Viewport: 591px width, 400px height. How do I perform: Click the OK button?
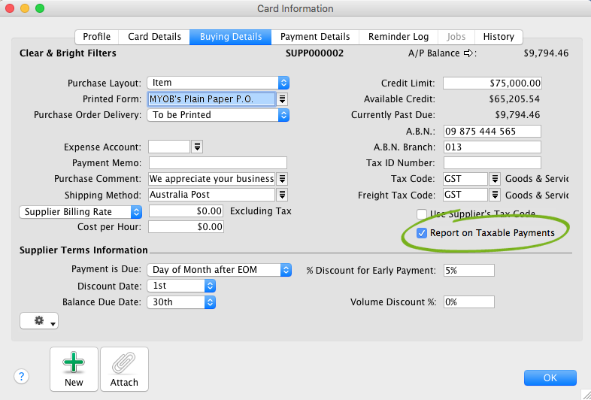click(x=550, y=377)
